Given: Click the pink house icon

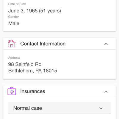Looking at the screenshot, I should (x=12, y=43).
